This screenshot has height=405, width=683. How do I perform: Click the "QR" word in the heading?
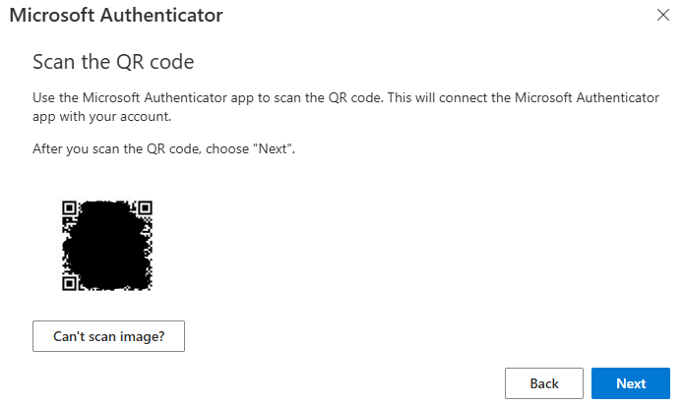pyautogui.click(x=130, y=62)
